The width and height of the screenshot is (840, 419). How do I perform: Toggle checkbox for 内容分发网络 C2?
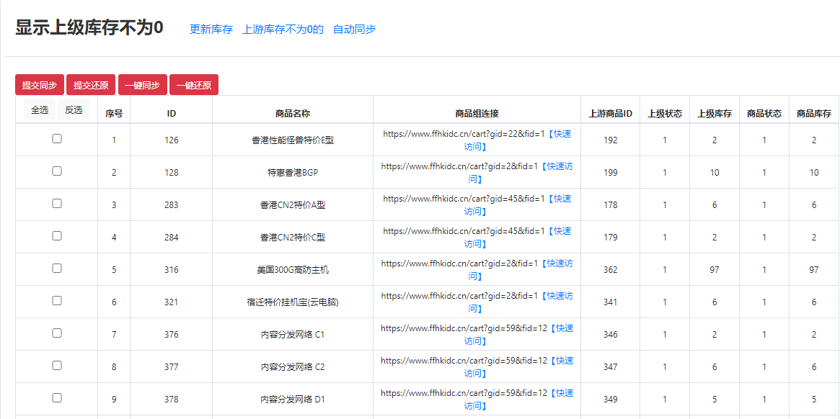tap(57, 366)
